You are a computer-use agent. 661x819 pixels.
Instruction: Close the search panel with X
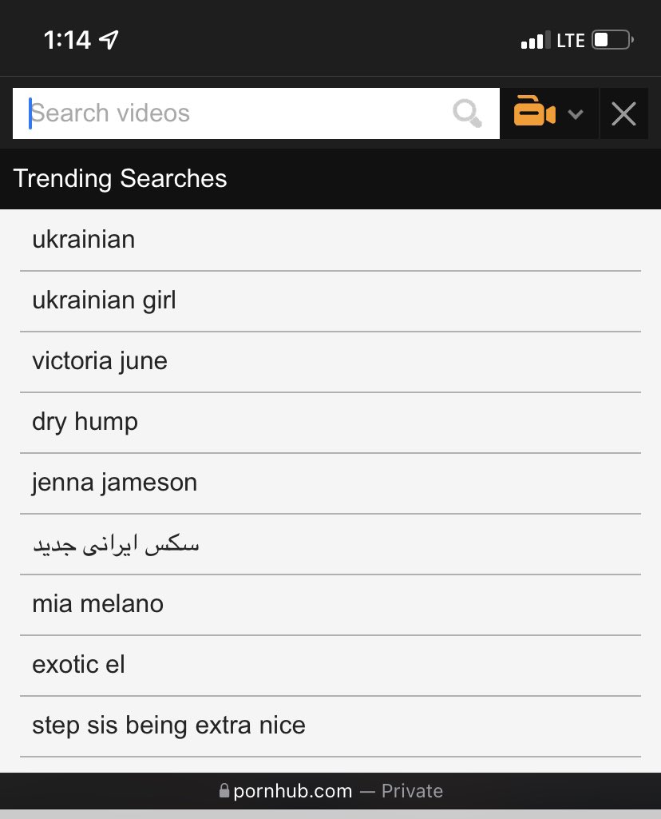(x=623, y=114)
